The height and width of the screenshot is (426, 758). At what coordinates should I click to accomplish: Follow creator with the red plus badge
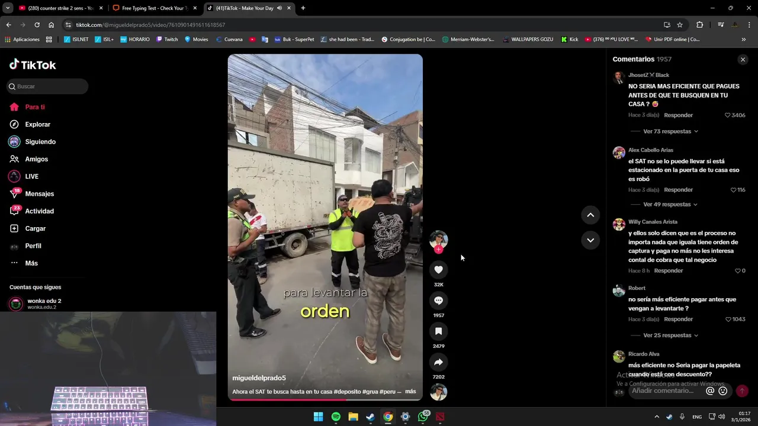438,250
